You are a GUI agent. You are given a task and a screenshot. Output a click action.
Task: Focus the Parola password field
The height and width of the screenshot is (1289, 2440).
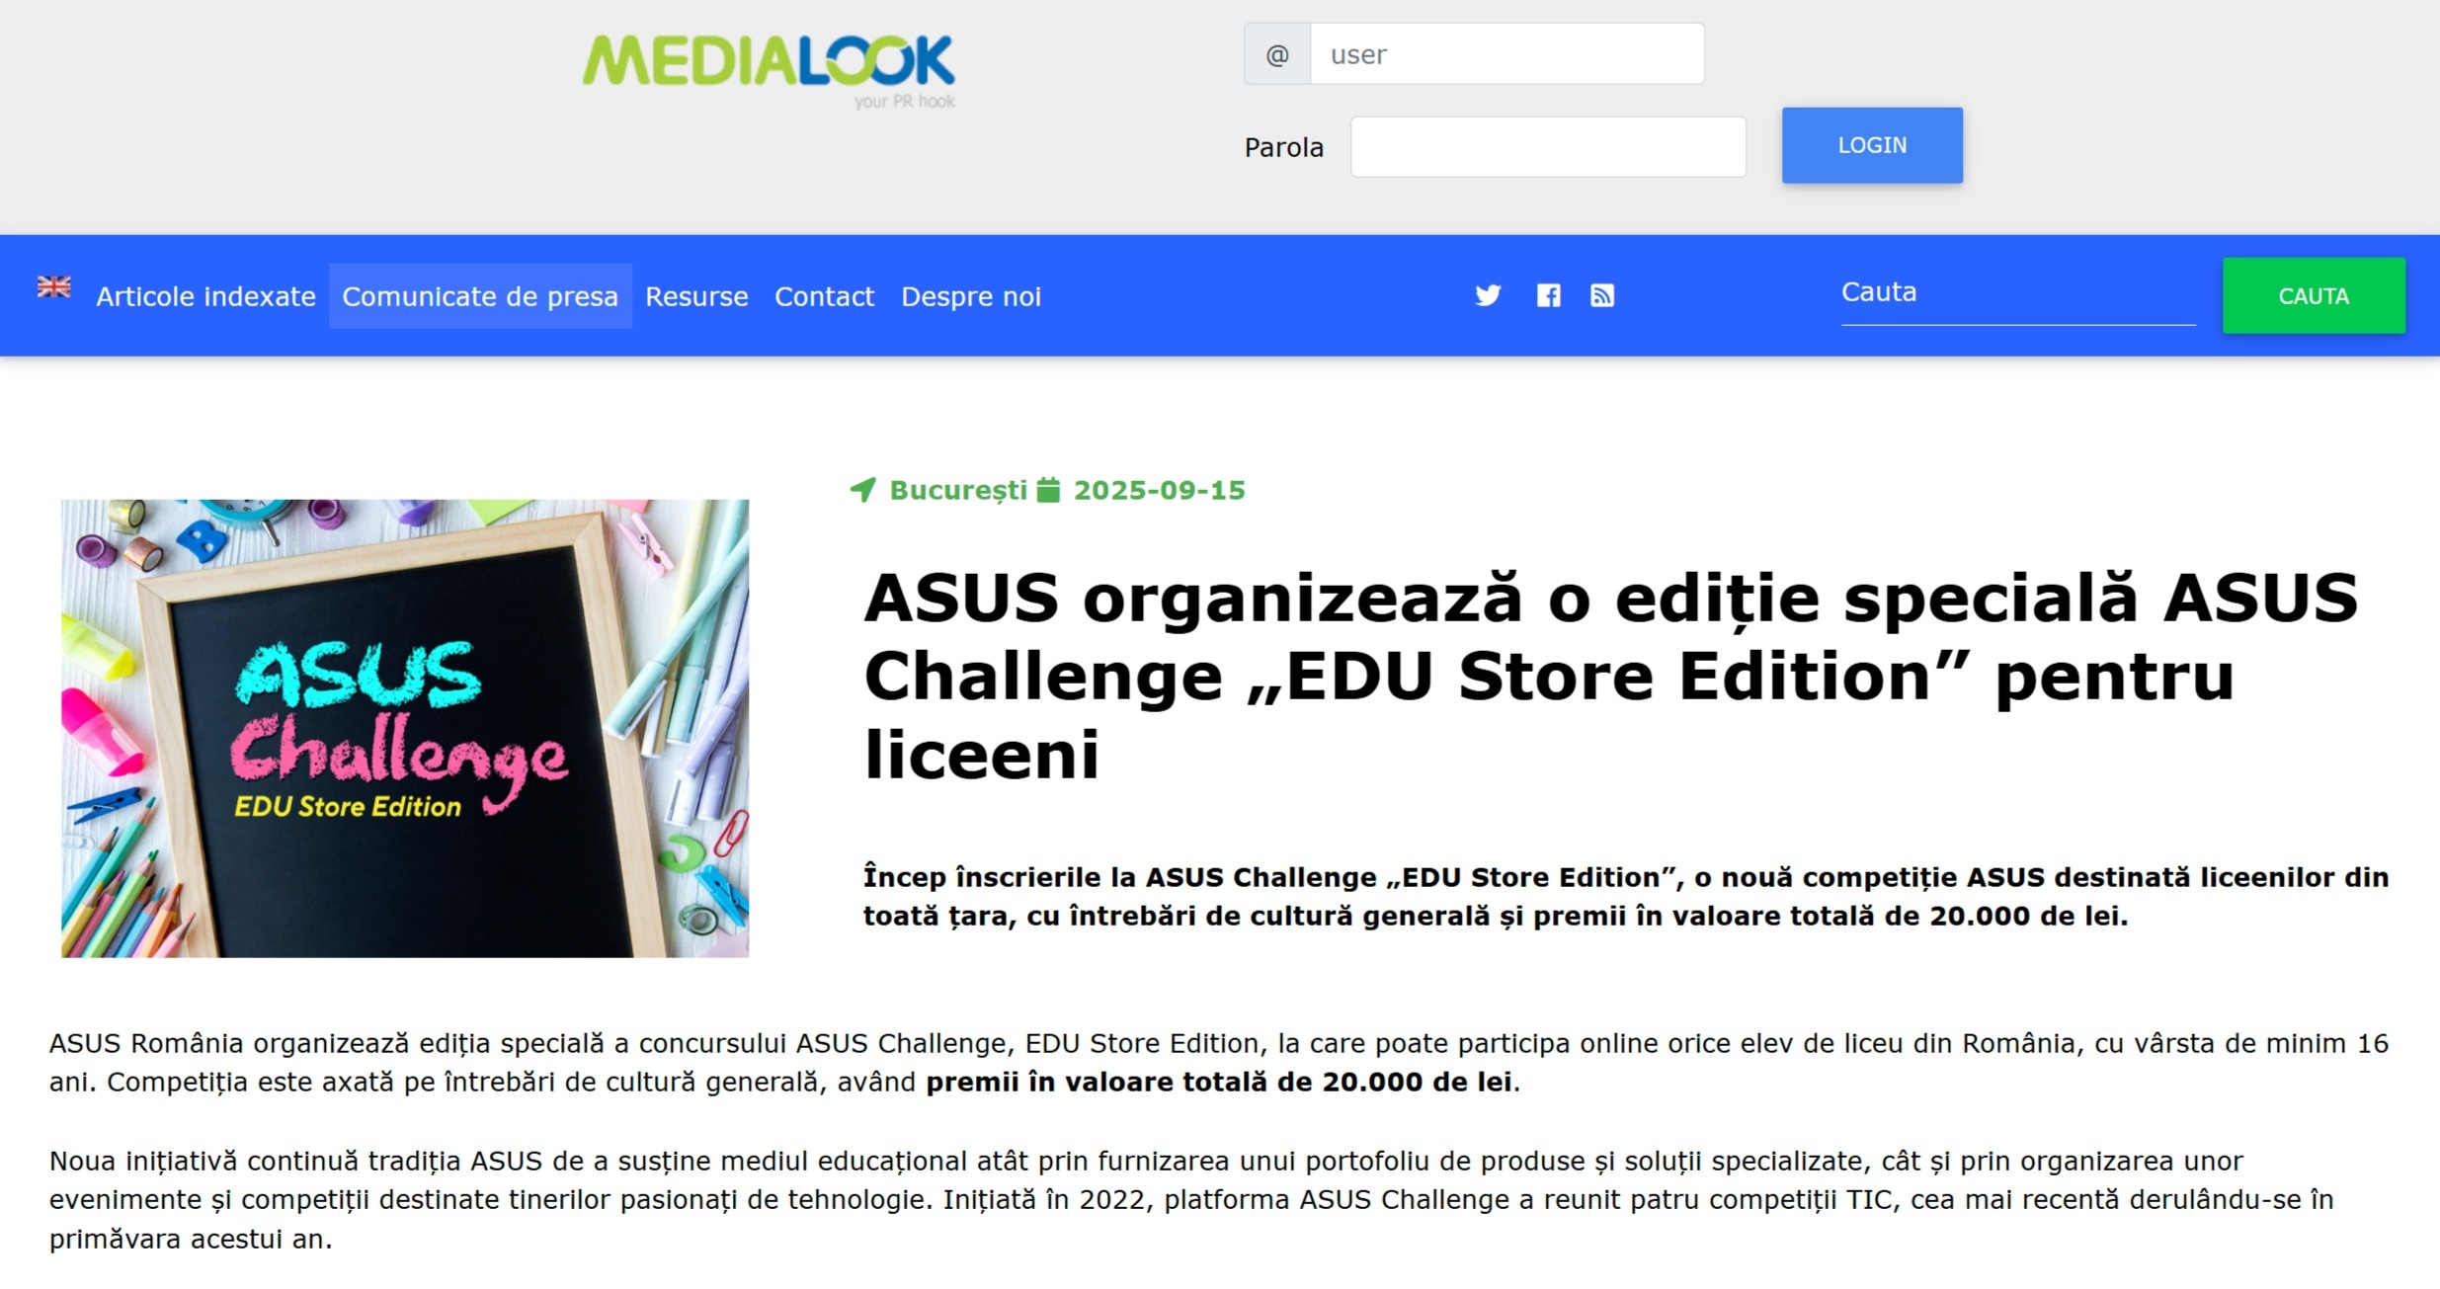(x=1548, y=147)
